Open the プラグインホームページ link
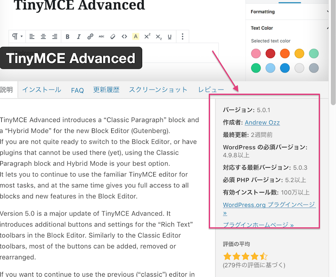The width and height of the screenshot is (336, 277). tap(258, 225)
